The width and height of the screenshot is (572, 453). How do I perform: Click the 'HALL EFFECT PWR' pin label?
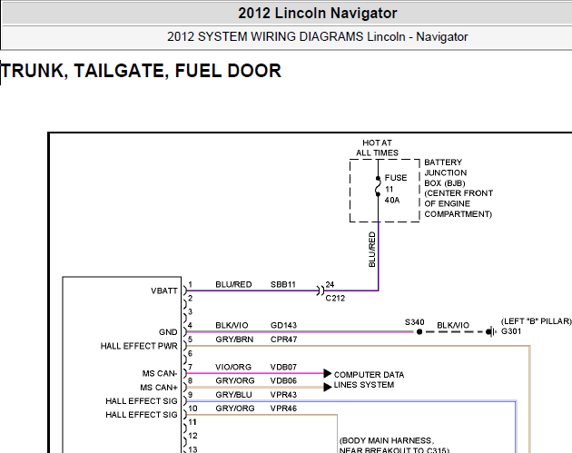click(139, 346)
